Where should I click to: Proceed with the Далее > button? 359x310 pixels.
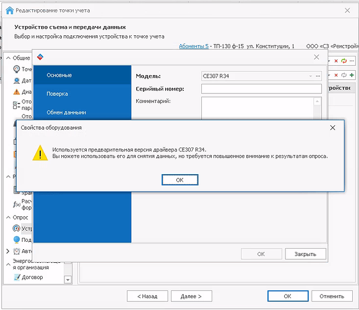point(191,296)
